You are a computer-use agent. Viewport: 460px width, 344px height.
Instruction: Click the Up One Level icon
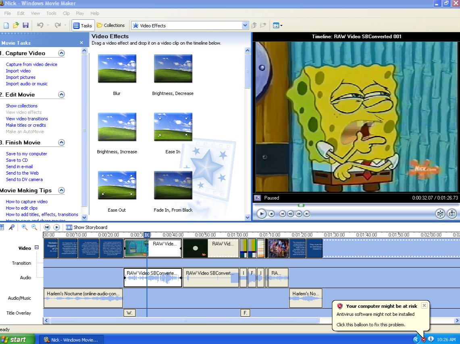254,25
